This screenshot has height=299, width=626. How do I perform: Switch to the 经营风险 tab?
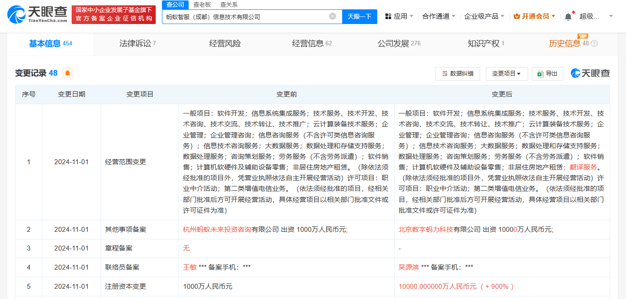[225, 44]
